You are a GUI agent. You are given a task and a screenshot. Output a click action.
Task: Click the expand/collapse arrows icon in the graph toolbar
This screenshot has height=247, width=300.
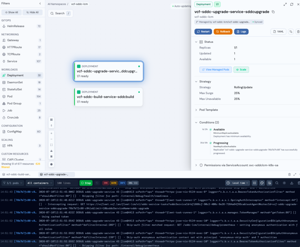click(51, 126)
